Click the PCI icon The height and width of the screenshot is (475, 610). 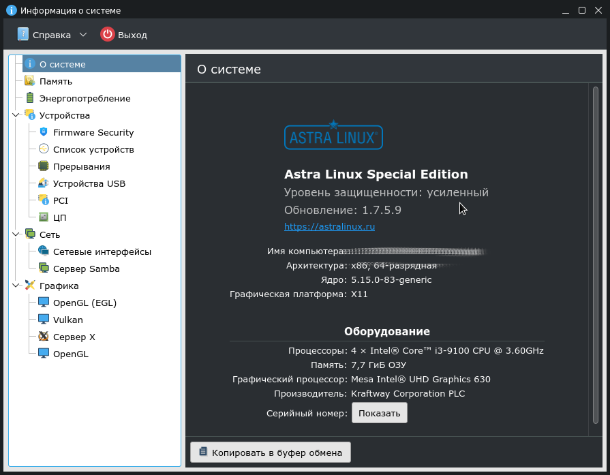[x=44, y=200]
